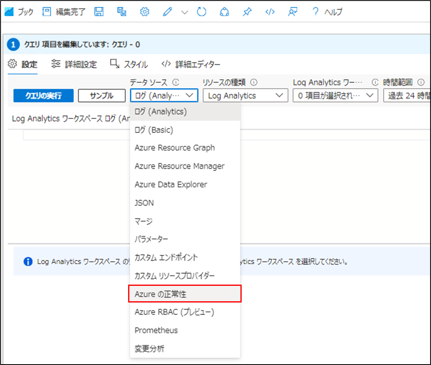This screenshot has height=365, width=431.
Task: Open workbook settings gear icon
Action: click(x=145, y=12)
